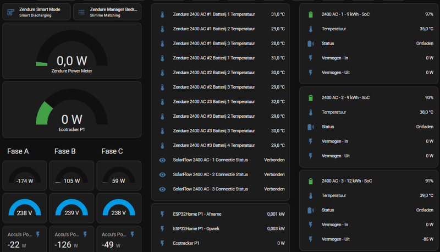The image size is (440, 252).
Task: Open Fase A 238 V voltage gauge
Action: click(x=25, y=208)
